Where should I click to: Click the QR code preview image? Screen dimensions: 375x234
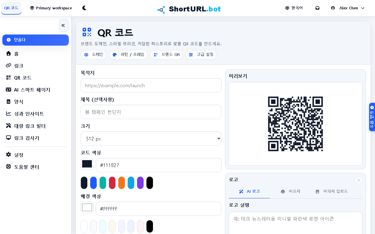[295, 124]
